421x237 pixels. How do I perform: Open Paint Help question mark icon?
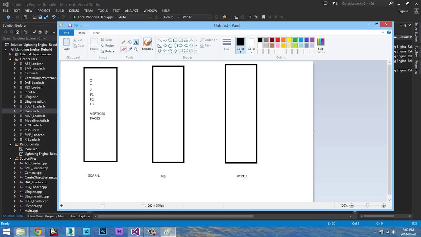389,33
